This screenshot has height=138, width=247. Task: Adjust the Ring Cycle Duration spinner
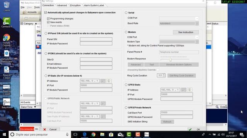164,76
